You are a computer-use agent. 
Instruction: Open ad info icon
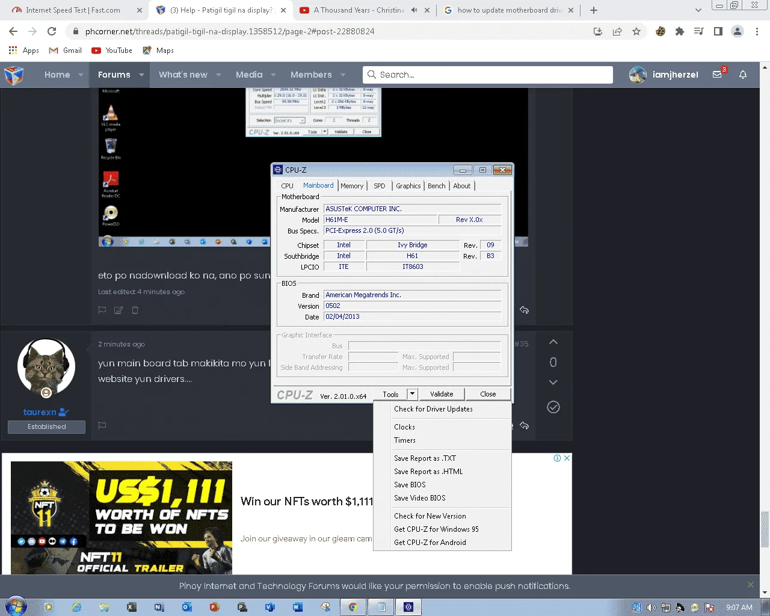(x=558, y=458)
